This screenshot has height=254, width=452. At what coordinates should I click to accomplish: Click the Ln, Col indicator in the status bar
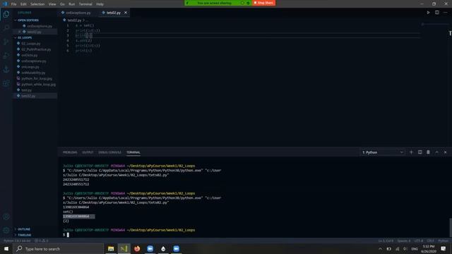(386, 241)
